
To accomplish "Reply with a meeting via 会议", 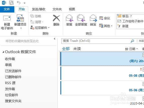I will click(x=105, y=18).
